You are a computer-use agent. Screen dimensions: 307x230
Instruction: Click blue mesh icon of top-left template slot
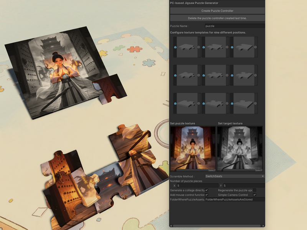(x=175, y=47)
